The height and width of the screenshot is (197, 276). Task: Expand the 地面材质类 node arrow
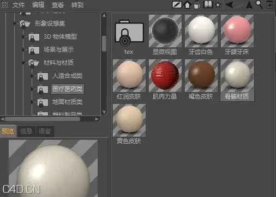point(32,102)
